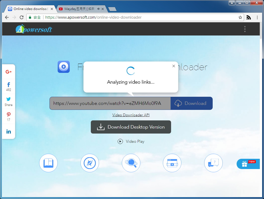The width and height of the screenshot is (264, 199).
Task: Share on Twitter sidebar icon
Action: [8, 99]
